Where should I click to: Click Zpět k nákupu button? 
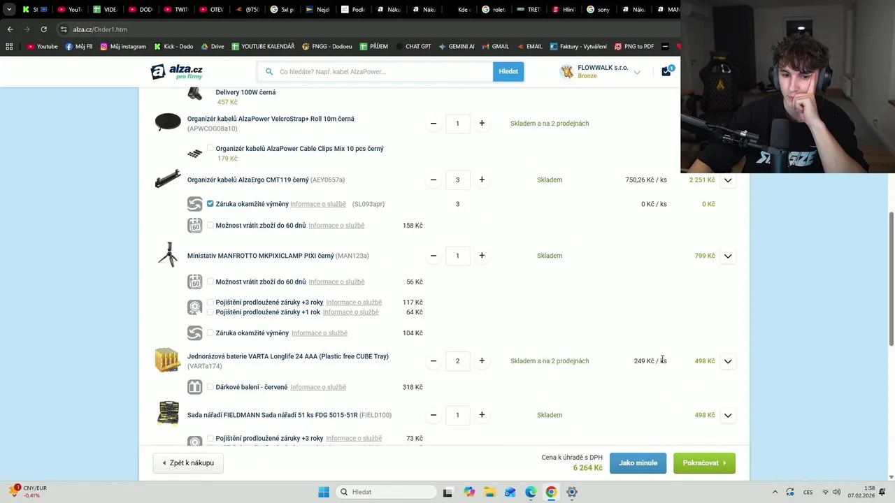tap(188, 462)
